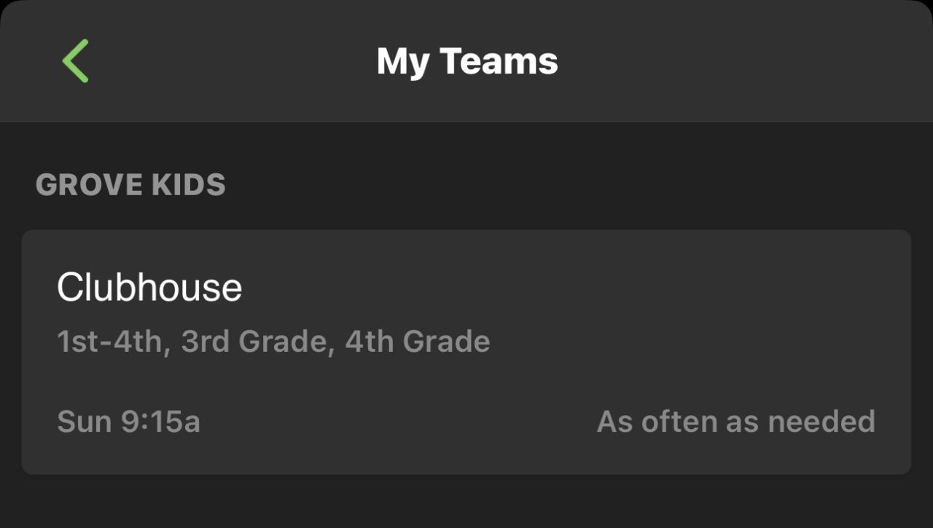This screenshot has height=528, width=933.
Task: Click the Sun 9:15a service time
Action: coord(128,422)
